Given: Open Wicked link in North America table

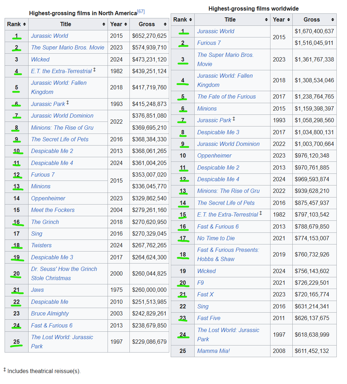Looking at the screenshot, I should click(x=40, y=59).
